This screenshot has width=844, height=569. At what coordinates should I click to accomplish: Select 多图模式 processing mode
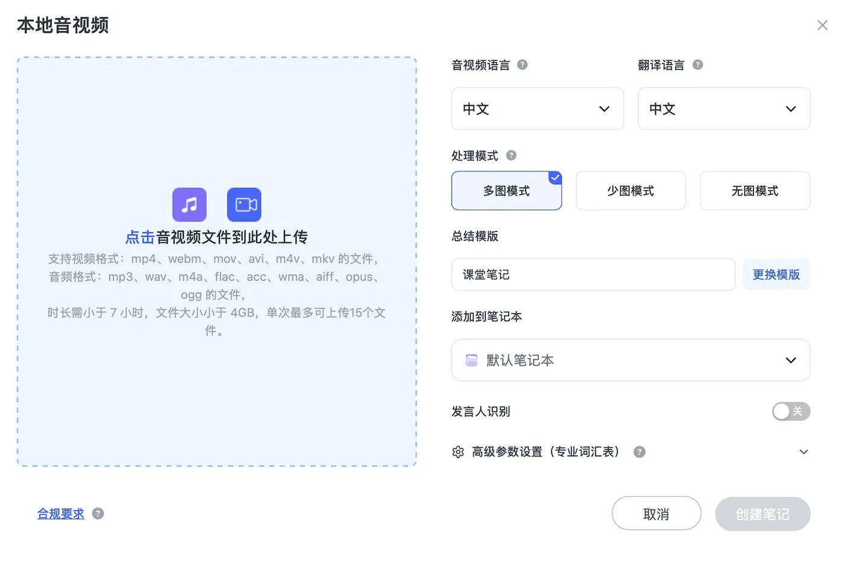point(506,190)
